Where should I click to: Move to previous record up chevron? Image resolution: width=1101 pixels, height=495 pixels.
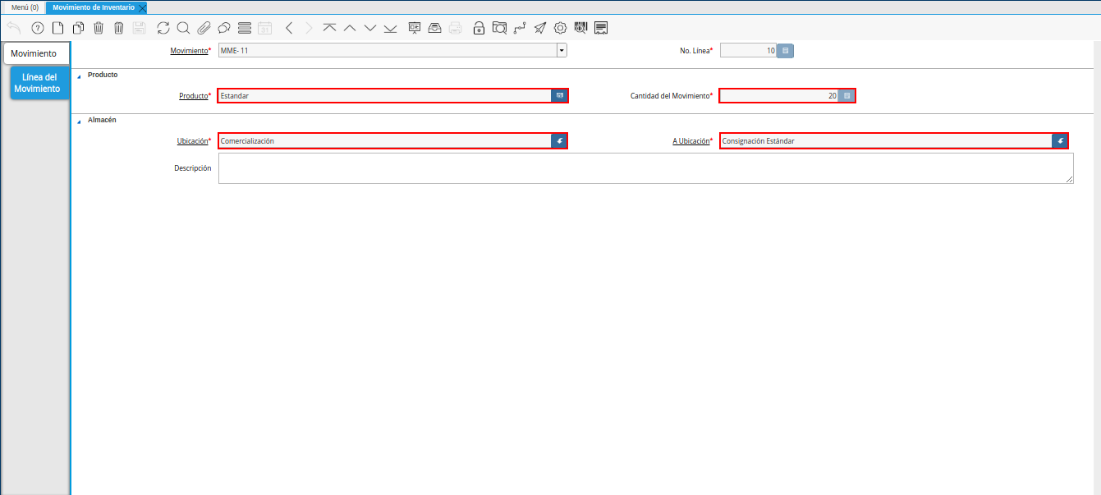pyautogui.click(x=350, y=28)
